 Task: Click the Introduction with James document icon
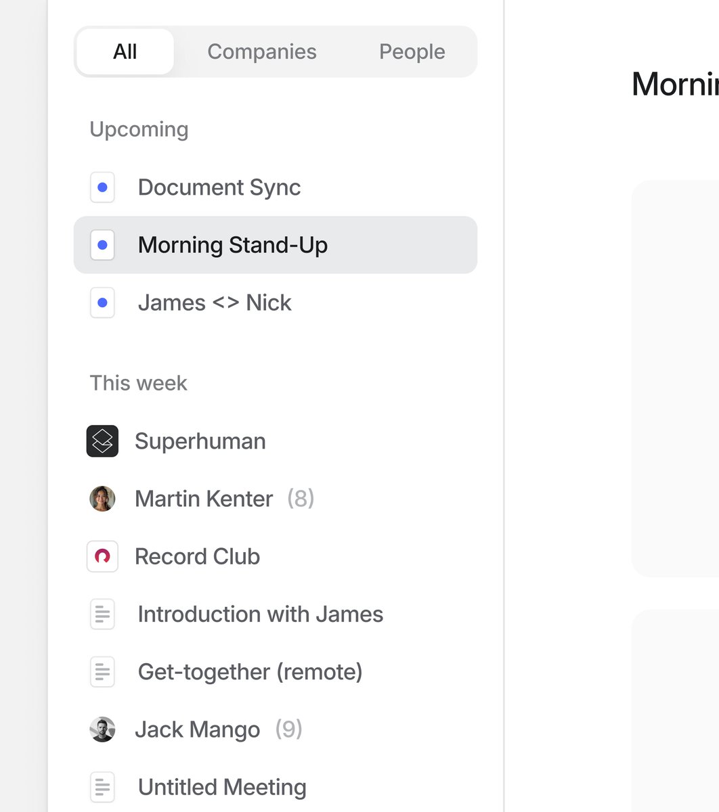[x=102, y=614]
